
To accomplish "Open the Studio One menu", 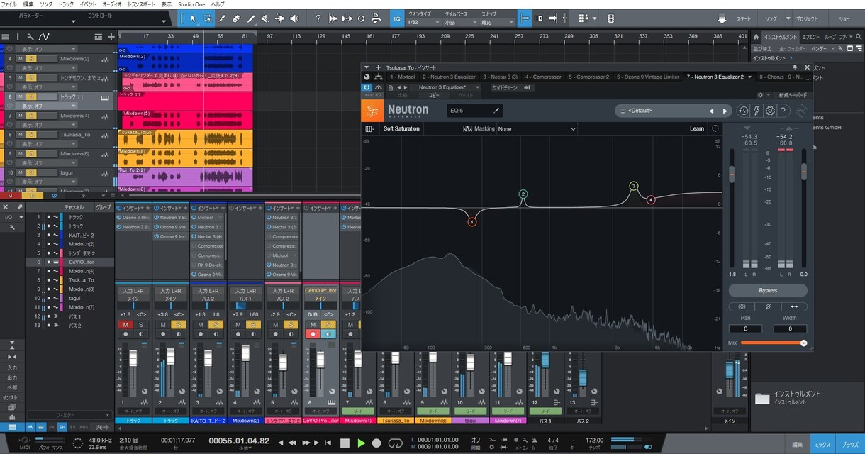I will tap(191, 4).
